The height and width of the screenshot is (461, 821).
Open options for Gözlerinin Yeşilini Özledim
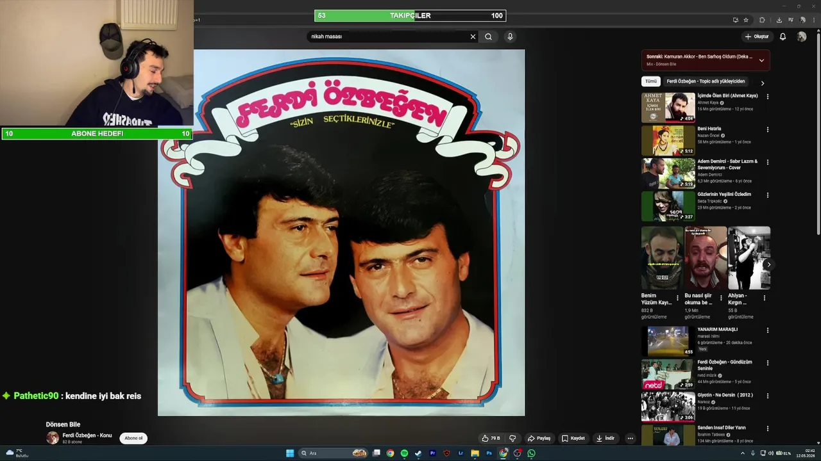coord(768,195)
